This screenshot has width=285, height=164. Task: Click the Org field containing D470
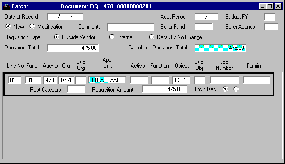66,80
